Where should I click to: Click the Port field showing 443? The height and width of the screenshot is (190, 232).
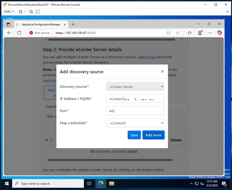[135, 111]
